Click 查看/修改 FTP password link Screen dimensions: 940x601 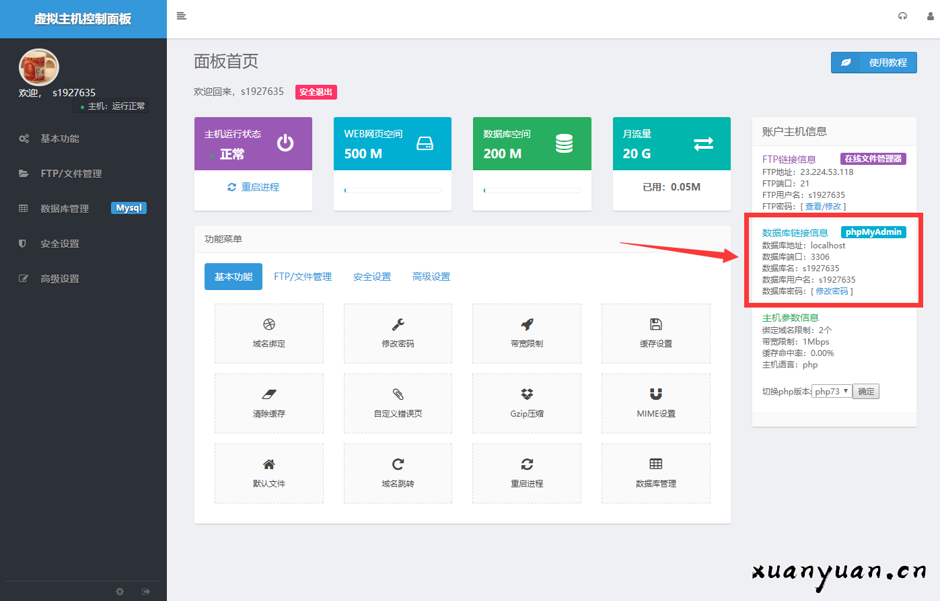[823, 207]
